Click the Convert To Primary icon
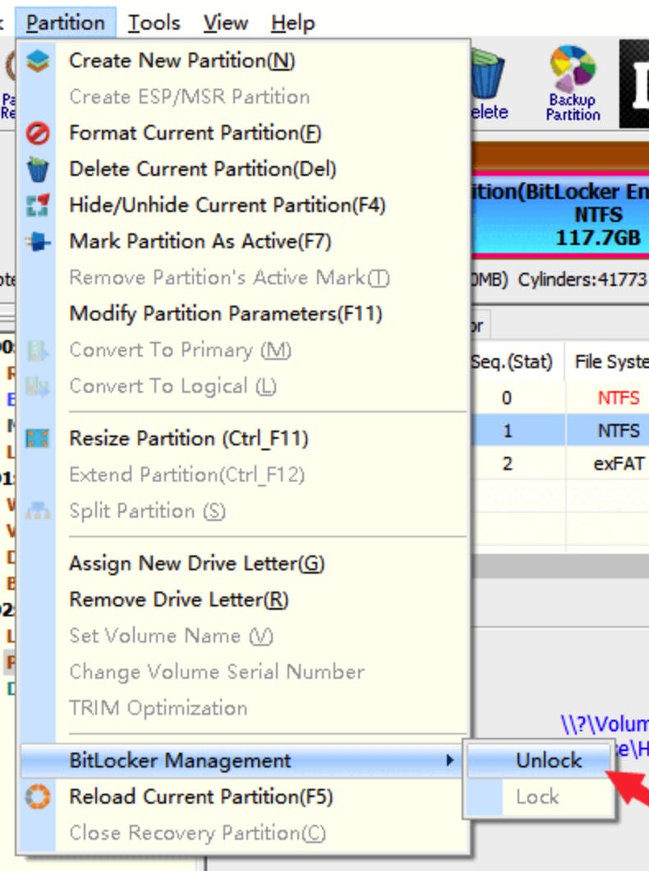Viewport: 649px width, 871px height. tap(38, 351)
